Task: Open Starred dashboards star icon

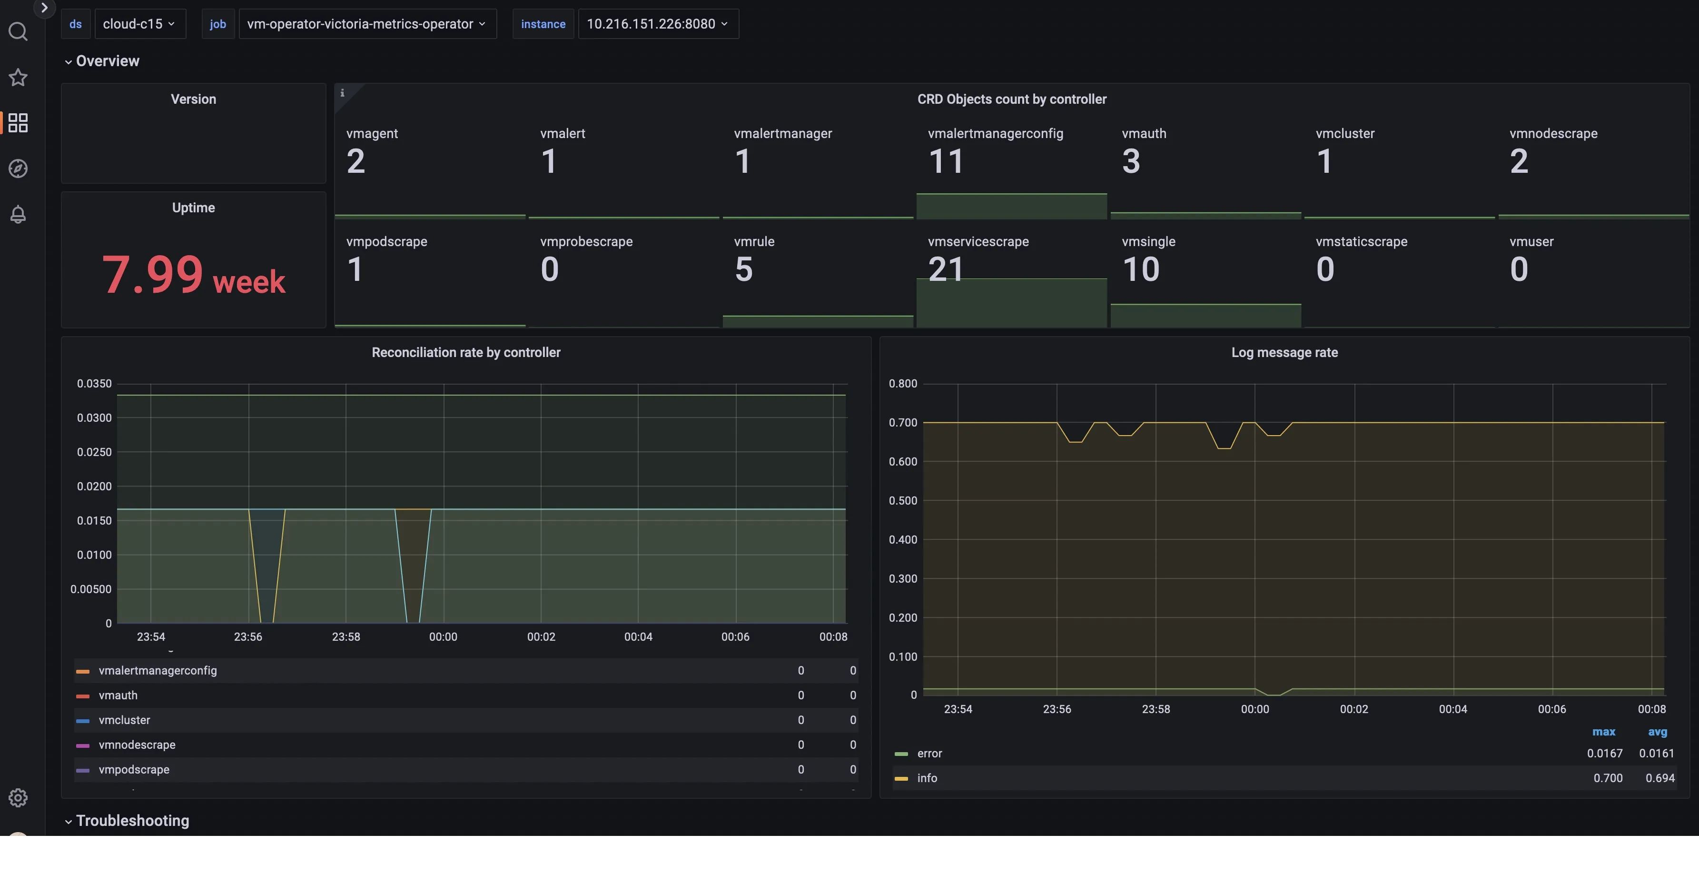Action: pyautogui.click(x=18, y=77)
